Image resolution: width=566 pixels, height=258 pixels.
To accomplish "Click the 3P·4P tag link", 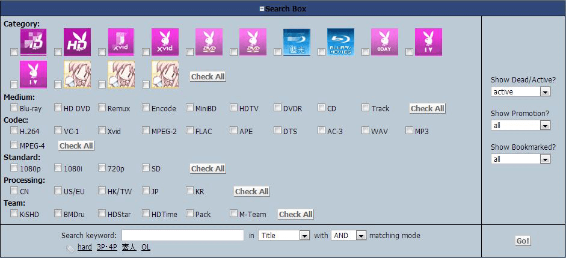I will [107, 248].
